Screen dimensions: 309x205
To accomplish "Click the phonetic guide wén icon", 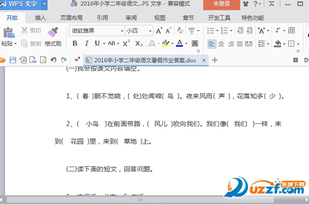I will (x=192, y=30).
